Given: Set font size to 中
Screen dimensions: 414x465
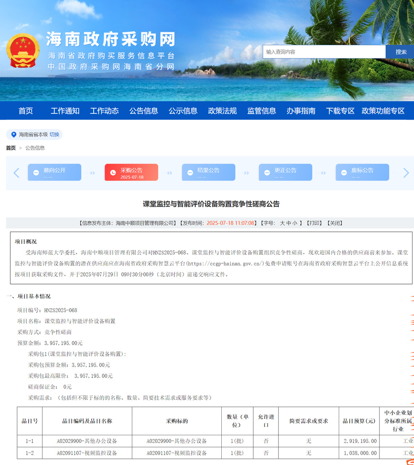Looking at the screenshot, I should coord(289,223).
